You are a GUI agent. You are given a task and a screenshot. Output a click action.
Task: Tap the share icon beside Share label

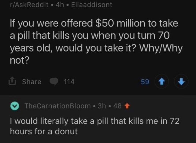12,81
